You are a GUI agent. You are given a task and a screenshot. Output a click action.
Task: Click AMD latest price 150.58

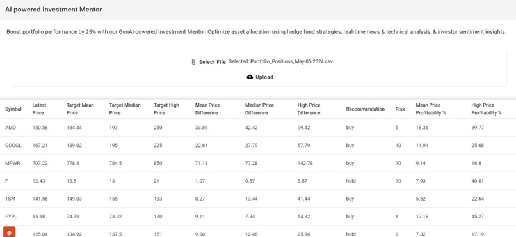(x=40, y=128)
